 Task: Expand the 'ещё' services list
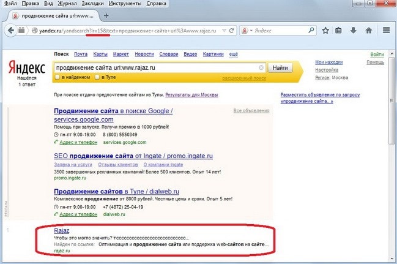233,55
